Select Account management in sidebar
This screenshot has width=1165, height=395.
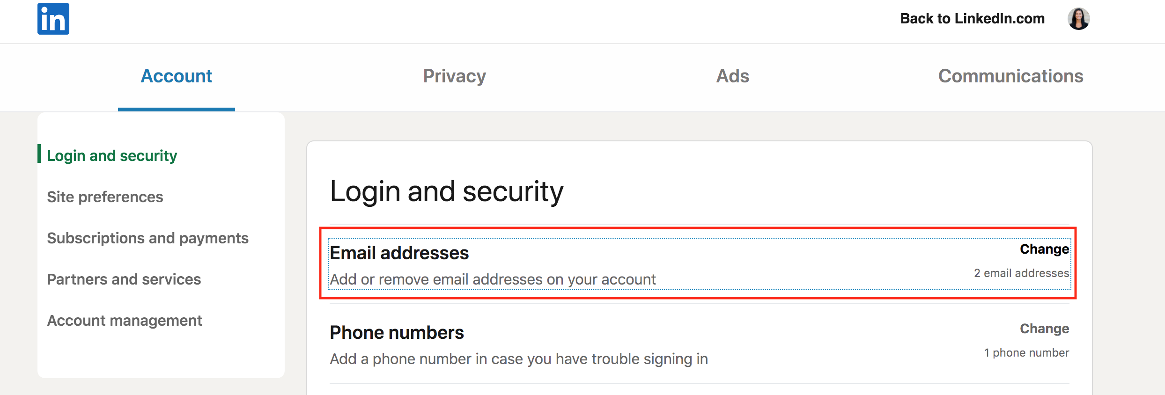[x=124, y=320]
